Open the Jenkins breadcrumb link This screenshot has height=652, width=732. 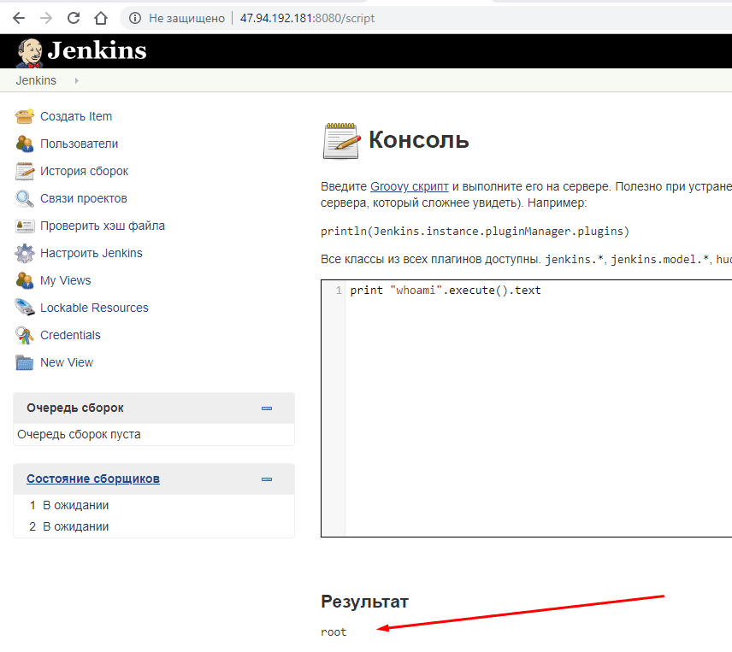pos(36,80)
